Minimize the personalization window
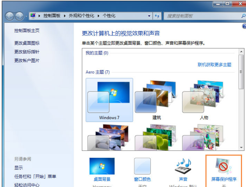This screenshot has height=187, width=246. coord(218,4)
